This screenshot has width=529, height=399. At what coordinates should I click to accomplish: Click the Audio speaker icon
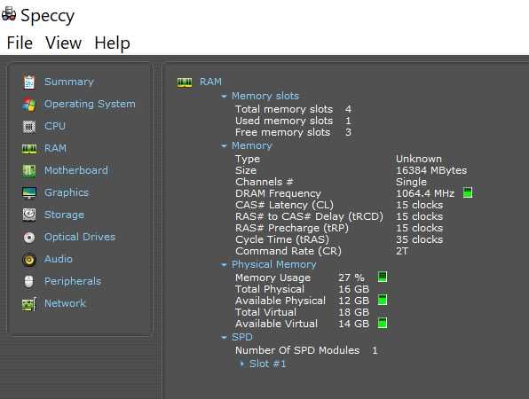[x=29, y=260]
